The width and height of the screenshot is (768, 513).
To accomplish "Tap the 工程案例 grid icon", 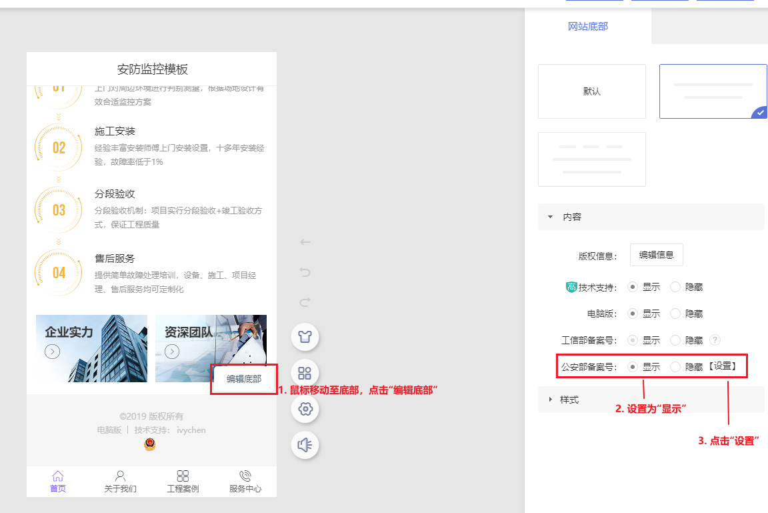I will click(x=183, y=476).
